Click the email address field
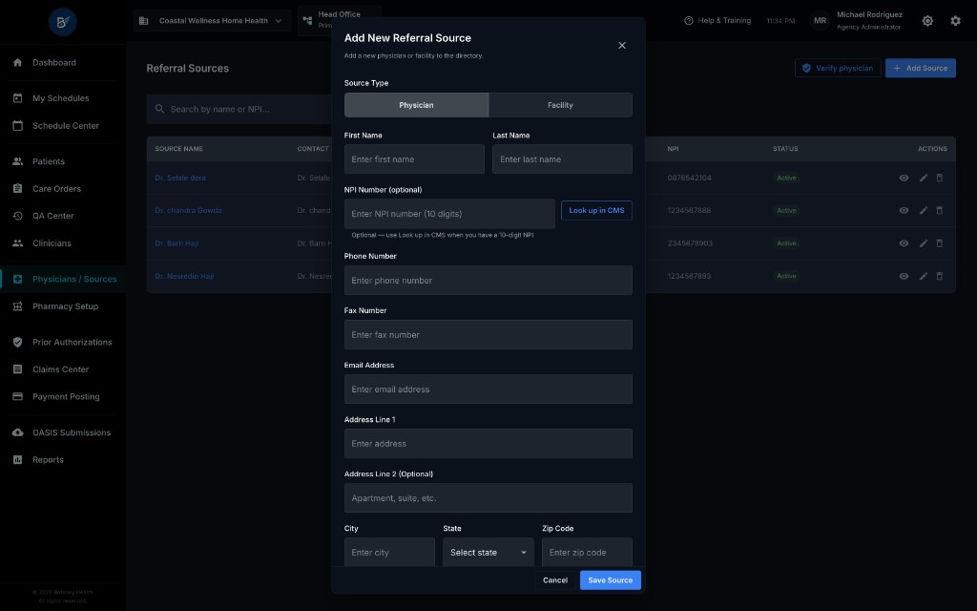Image resolution: width=977 pixels, height=611 pixels. click(x=488, y=390)
